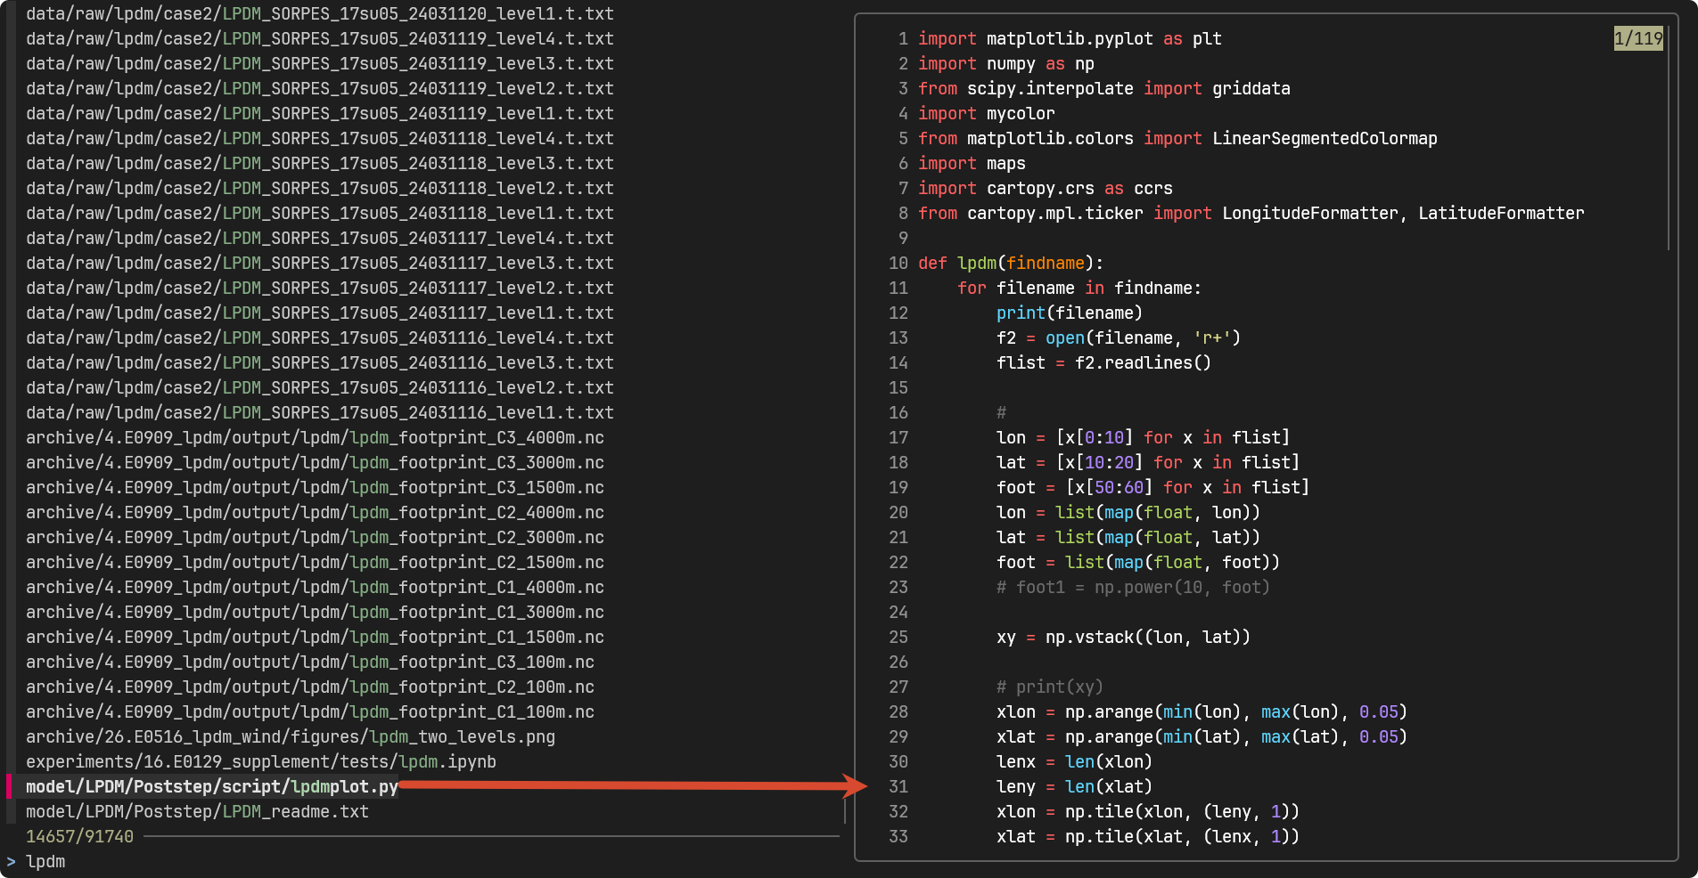This screenshot has height=878, width=1698.
Task: Click the commented '# print(xy)' line
Action: click(1050, 687)
